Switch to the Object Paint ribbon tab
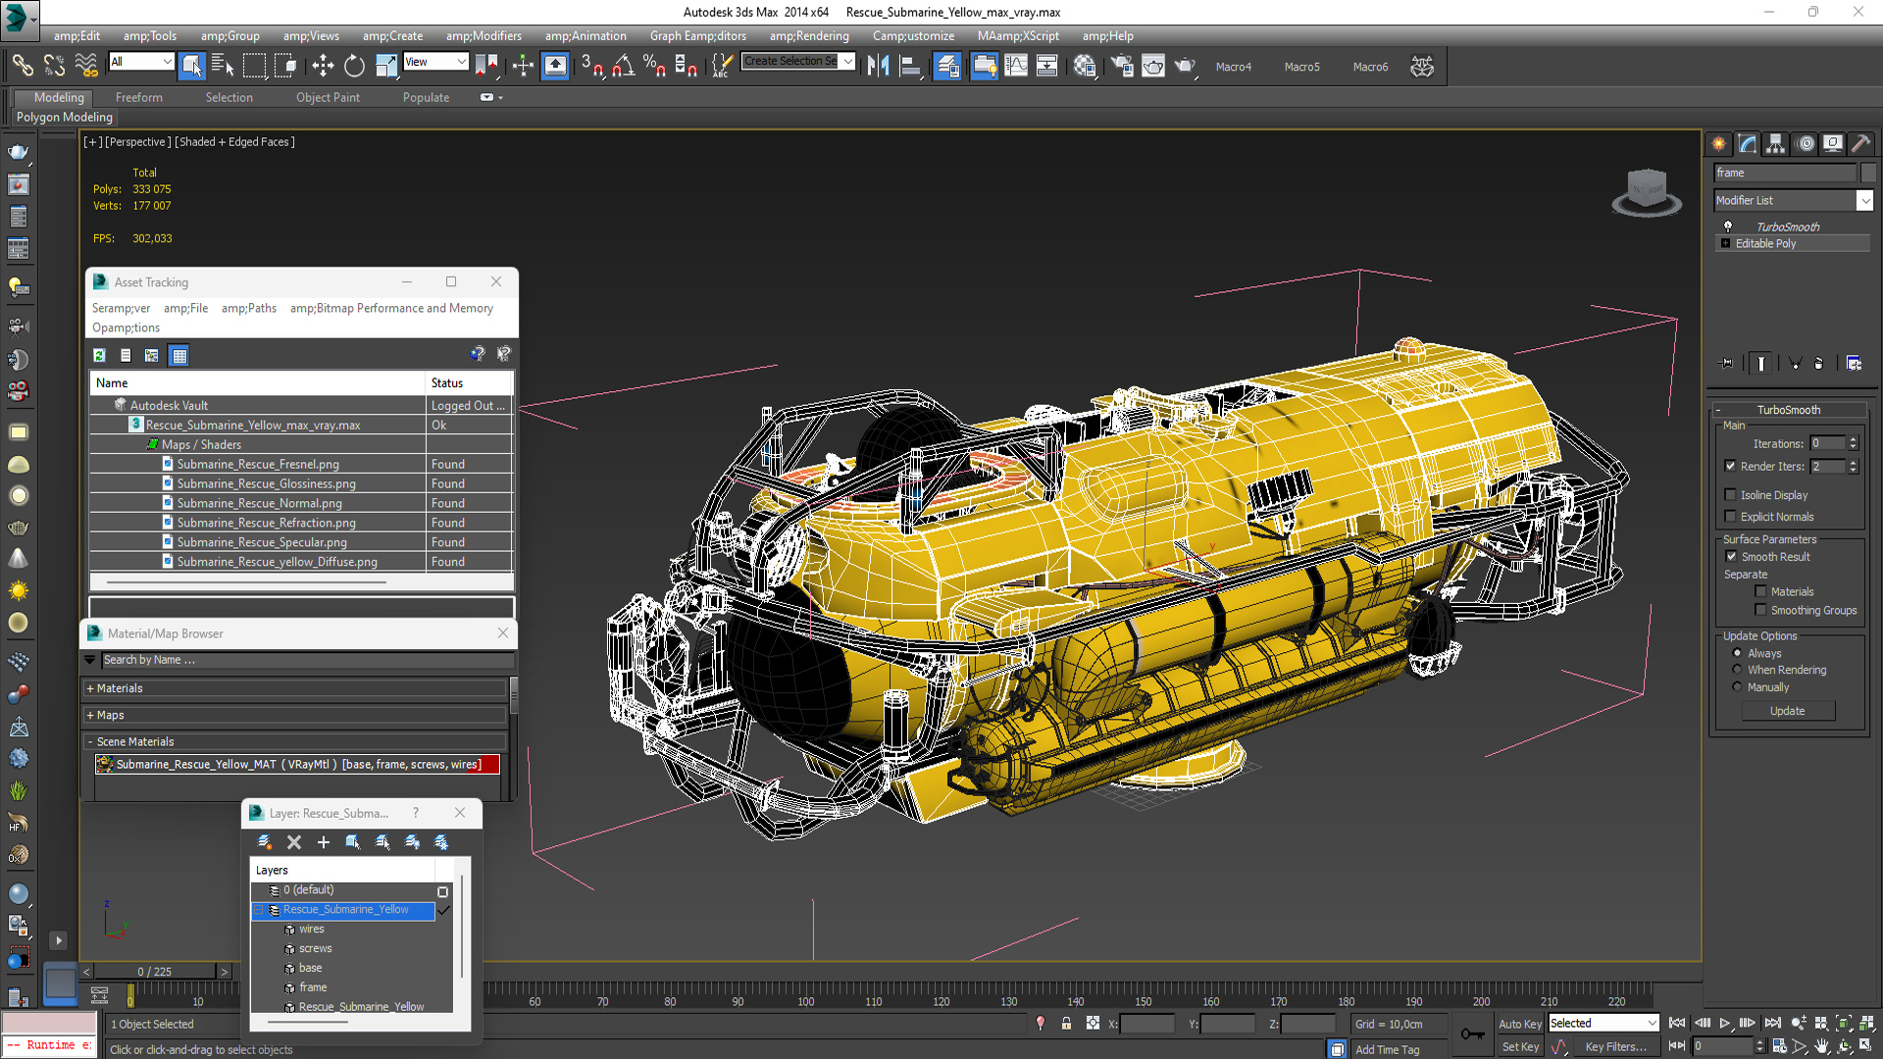The width and height of the screenshot is (1883, 1059). (328, 97)
